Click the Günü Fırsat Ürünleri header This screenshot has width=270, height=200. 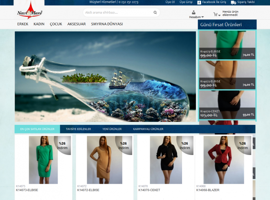(x=227, y=25)
